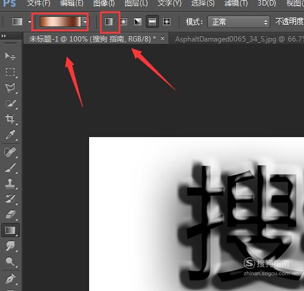
Task: Select the Spot Healing Brush tool
Action: (x=10, y=152)
